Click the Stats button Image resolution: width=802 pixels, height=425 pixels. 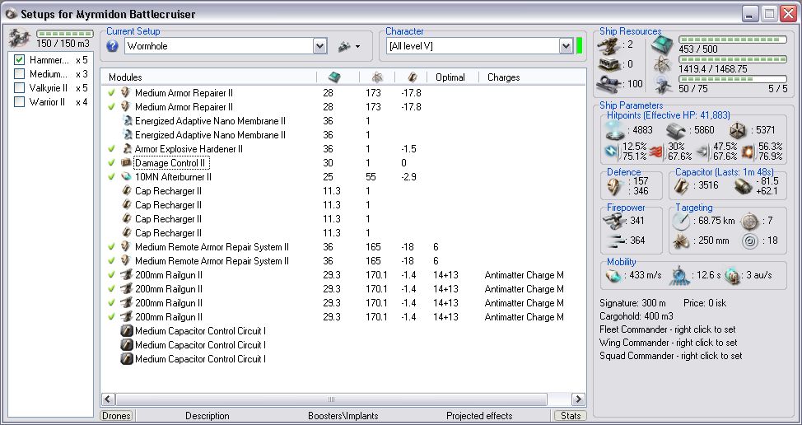tap(571, 416)
